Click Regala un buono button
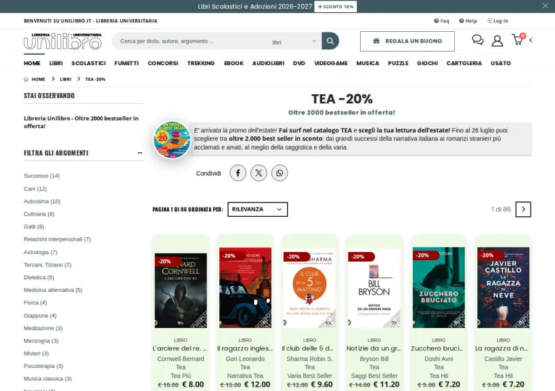The width and height of the screenshot is (555, 391). (407, 41)
